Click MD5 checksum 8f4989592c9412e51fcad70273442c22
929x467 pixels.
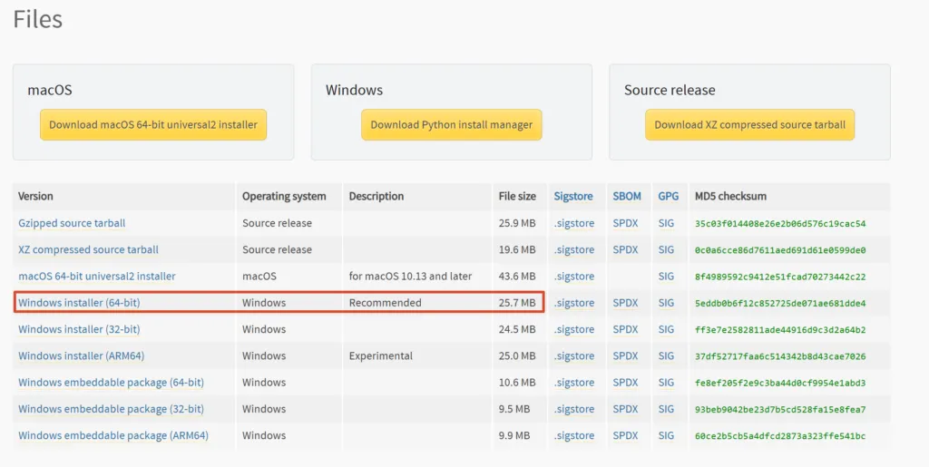pos(780,277)
